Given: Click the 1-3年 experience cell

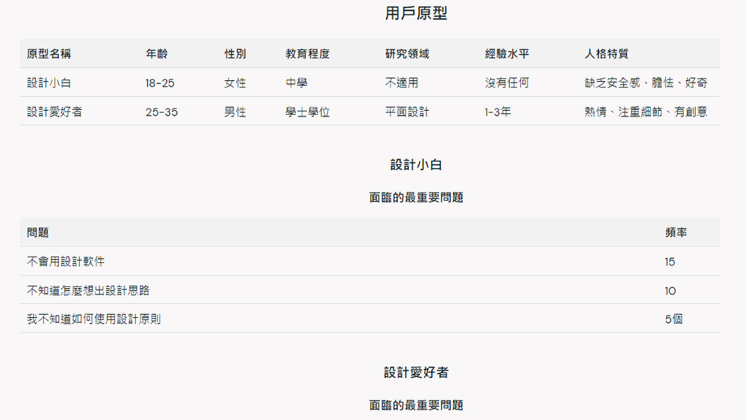Looking at the screenshot, I should tap(498, 112).
